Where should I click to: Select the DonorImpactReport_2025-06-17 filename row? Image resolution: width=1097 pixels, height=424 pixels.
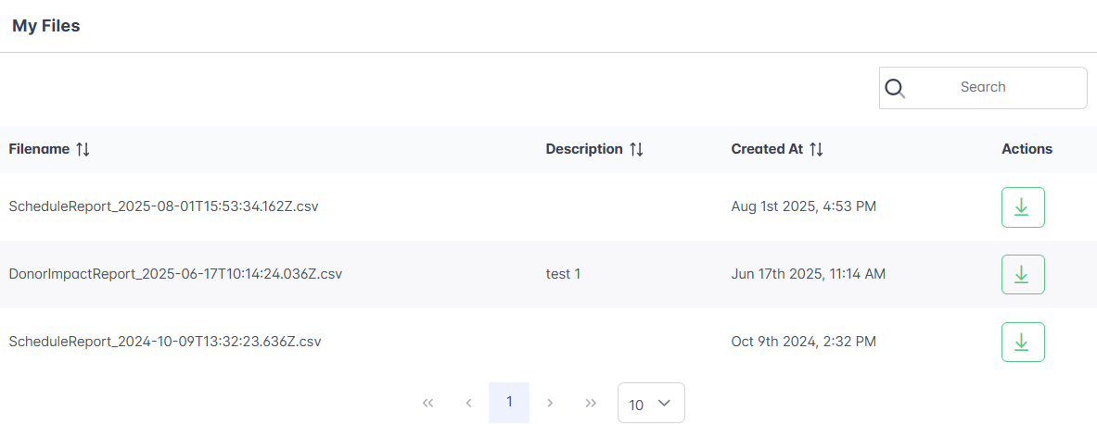(x=175, y=274)
